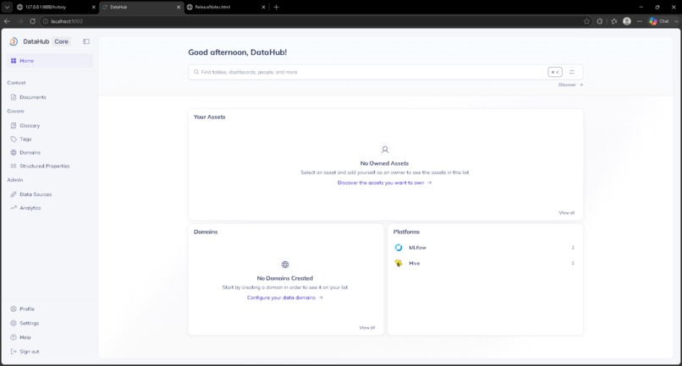Open the MLflow platform row
Screen dimensions: 682x366
coord(485,248)
